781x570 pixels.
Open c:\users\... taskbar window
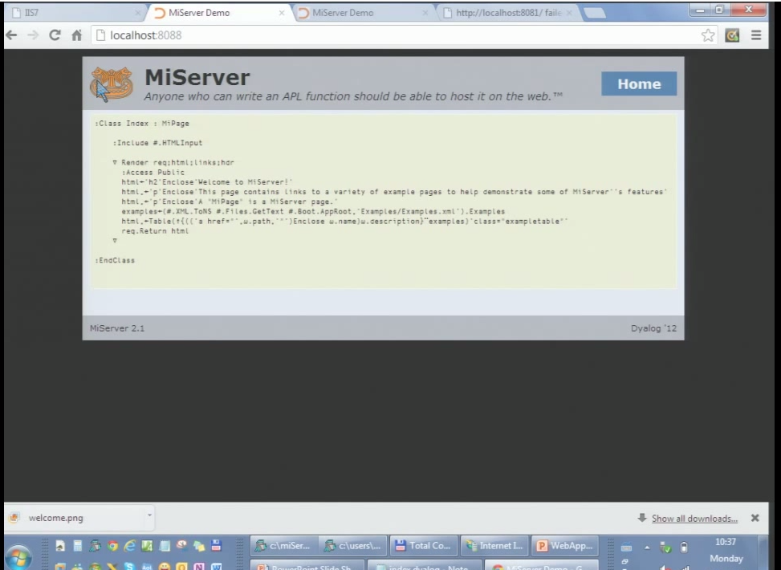tap(352, 546)
